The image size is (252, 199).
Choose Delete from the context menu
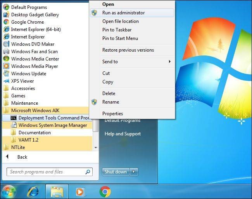point(132,93)
